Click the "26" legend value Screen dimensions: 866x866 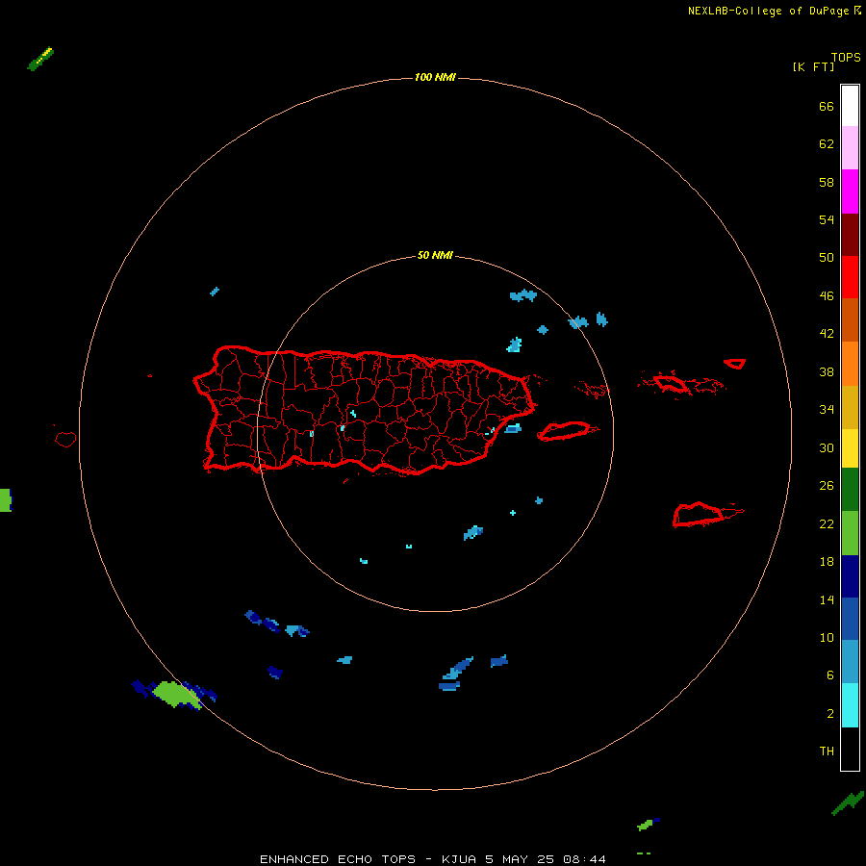(827, 486)
